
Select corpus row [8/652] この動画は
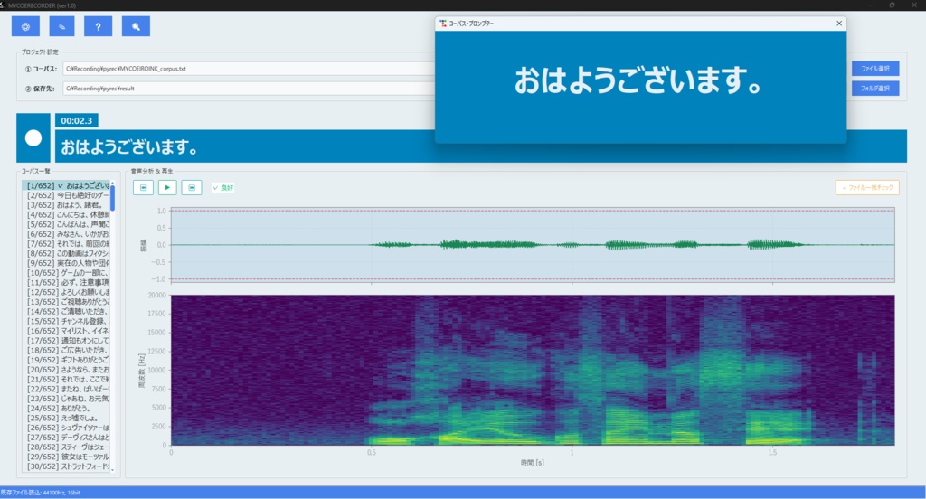(x=66, y=253)
